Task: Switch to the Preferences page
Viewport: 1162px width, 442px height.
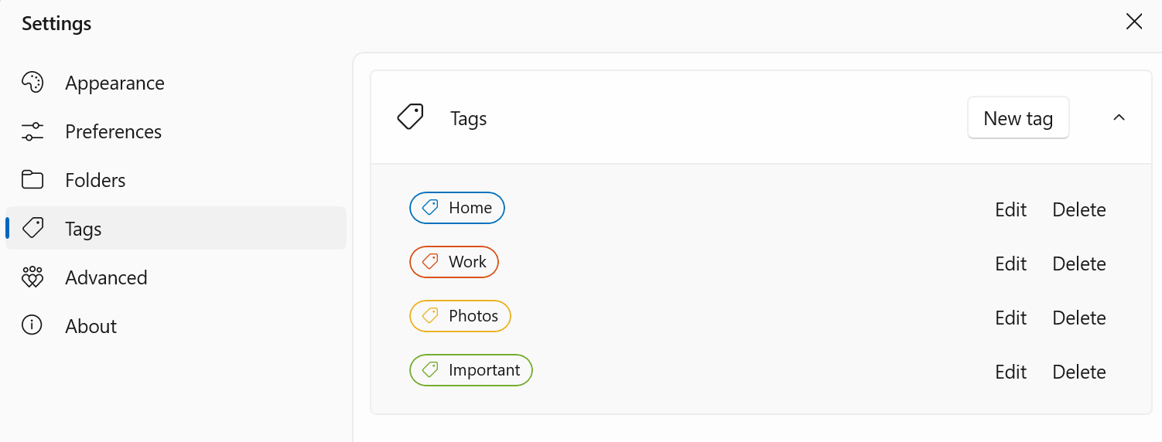Action: [x=113, y=131]
